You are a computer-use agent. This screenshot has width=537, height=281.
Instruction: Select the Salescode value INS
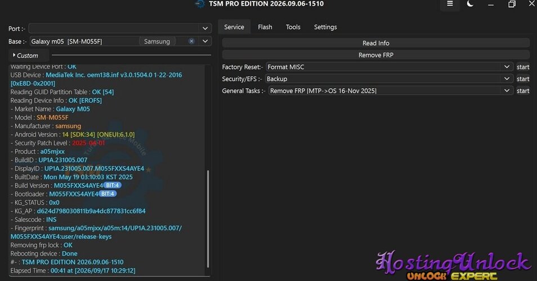(x=51, y=220)
